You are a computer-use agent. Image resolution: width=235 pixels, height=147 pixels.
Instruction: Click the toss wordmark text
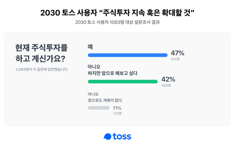point(122,136)
